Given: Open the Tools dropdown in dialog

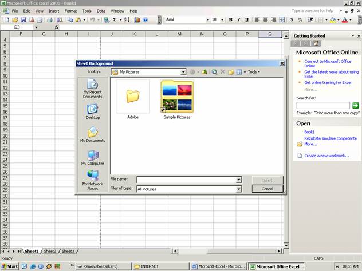Looking at the screenshot, I should pos(254,72).
